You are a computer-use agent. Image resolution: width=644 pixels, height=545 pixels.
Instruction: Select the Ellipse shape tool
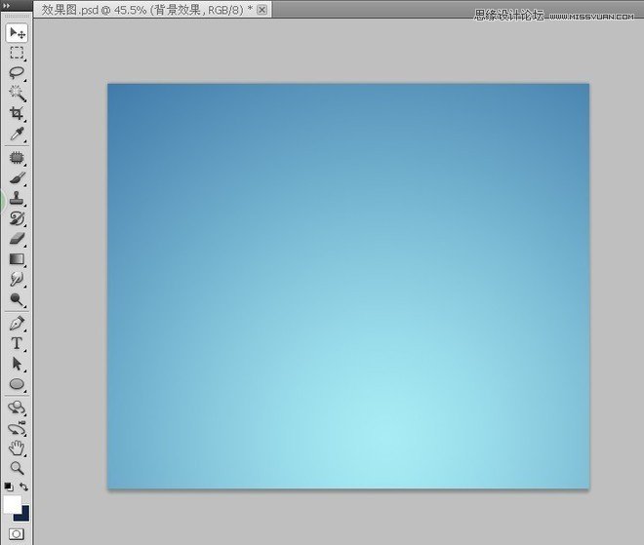pyautogui.click(x=17, y=384)
